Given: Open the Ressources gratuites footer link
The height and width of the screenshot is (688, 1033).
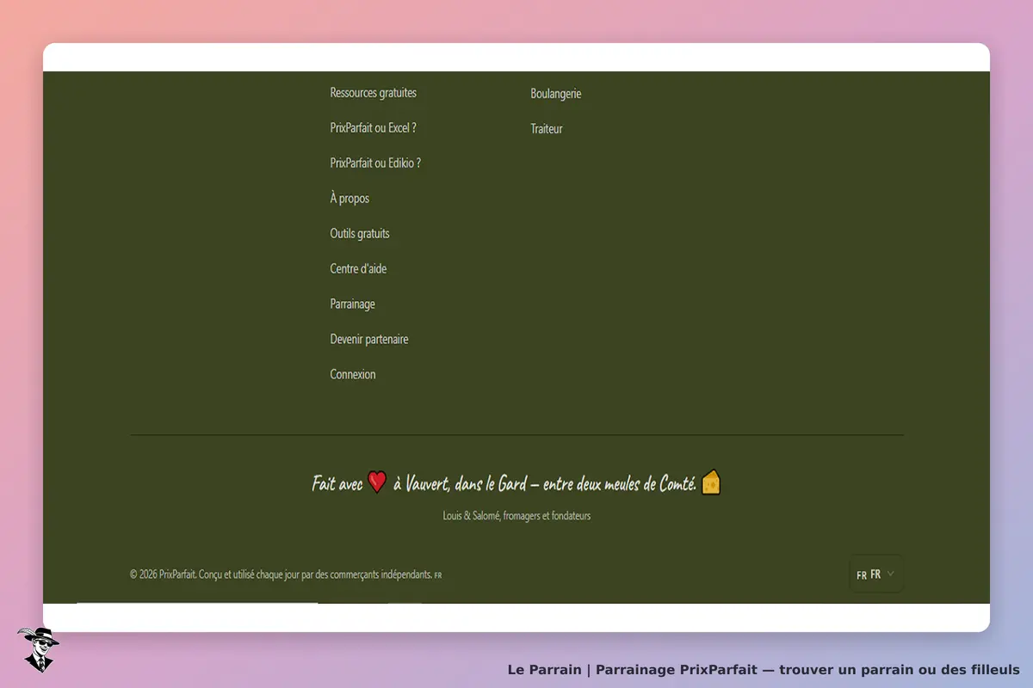Looking at the screenshot, I should tap(373, 93).
